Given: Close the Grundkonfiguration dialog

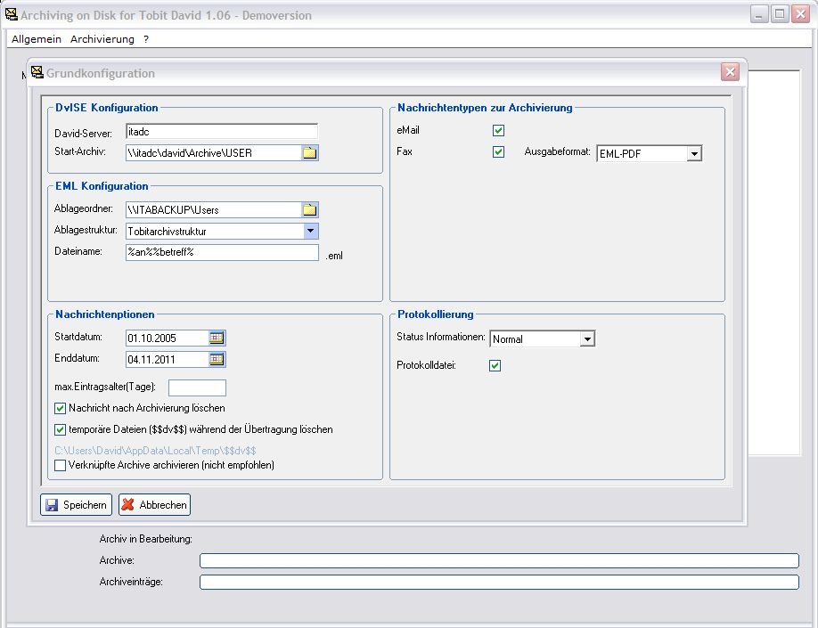Looking at the screenshot, I should click(730, 72).
